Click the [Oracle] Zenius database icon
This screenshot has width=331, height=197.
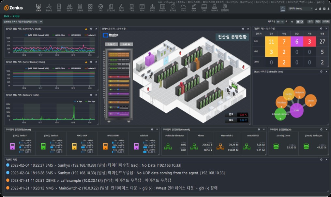coord(276,147)
